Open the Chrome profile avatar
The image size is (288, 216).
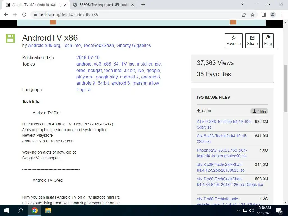pos(273,15)
